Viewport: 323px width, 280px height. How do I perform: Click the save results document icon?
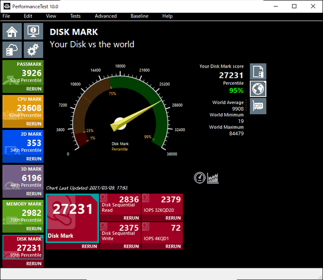(x=258, y=72)
